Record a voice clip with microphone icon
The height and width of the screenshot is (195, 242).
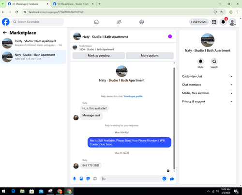point(75,179)
